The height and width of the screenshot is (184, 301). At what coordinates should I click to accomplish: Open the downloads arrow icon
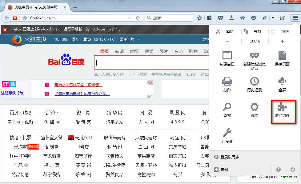(x=231, y=18)
